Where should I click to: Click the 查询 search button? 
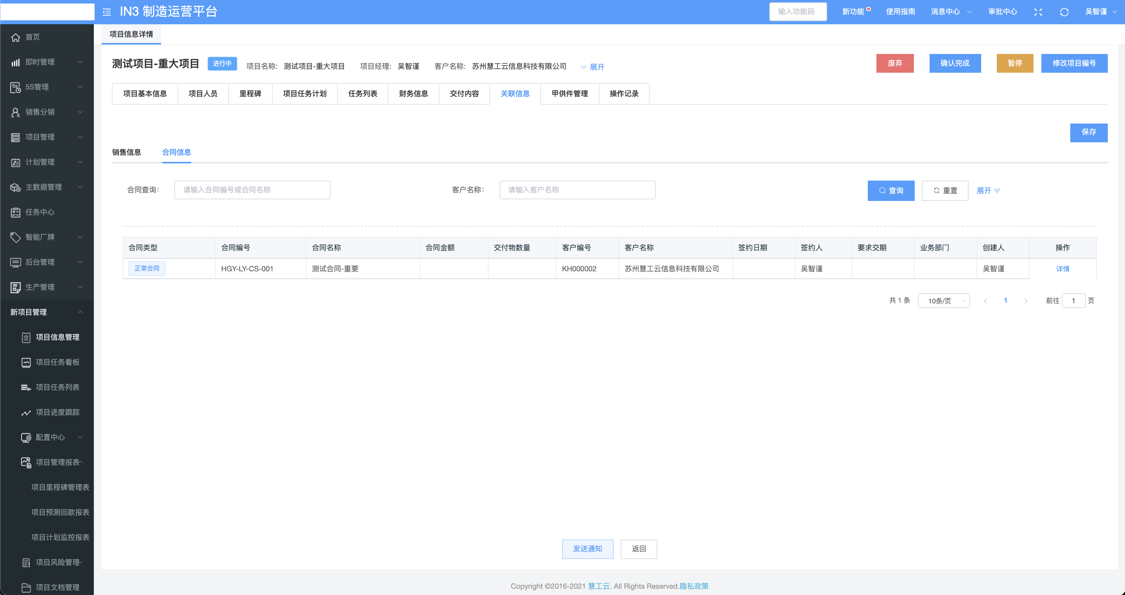point(890,190)
